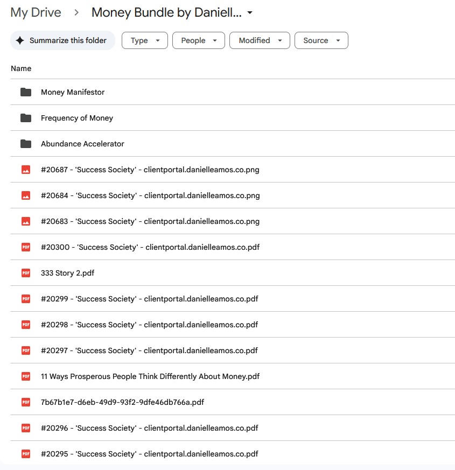The image size is (455, 470).
Task: Sort files by the Name column header
Action: (21, 68)
